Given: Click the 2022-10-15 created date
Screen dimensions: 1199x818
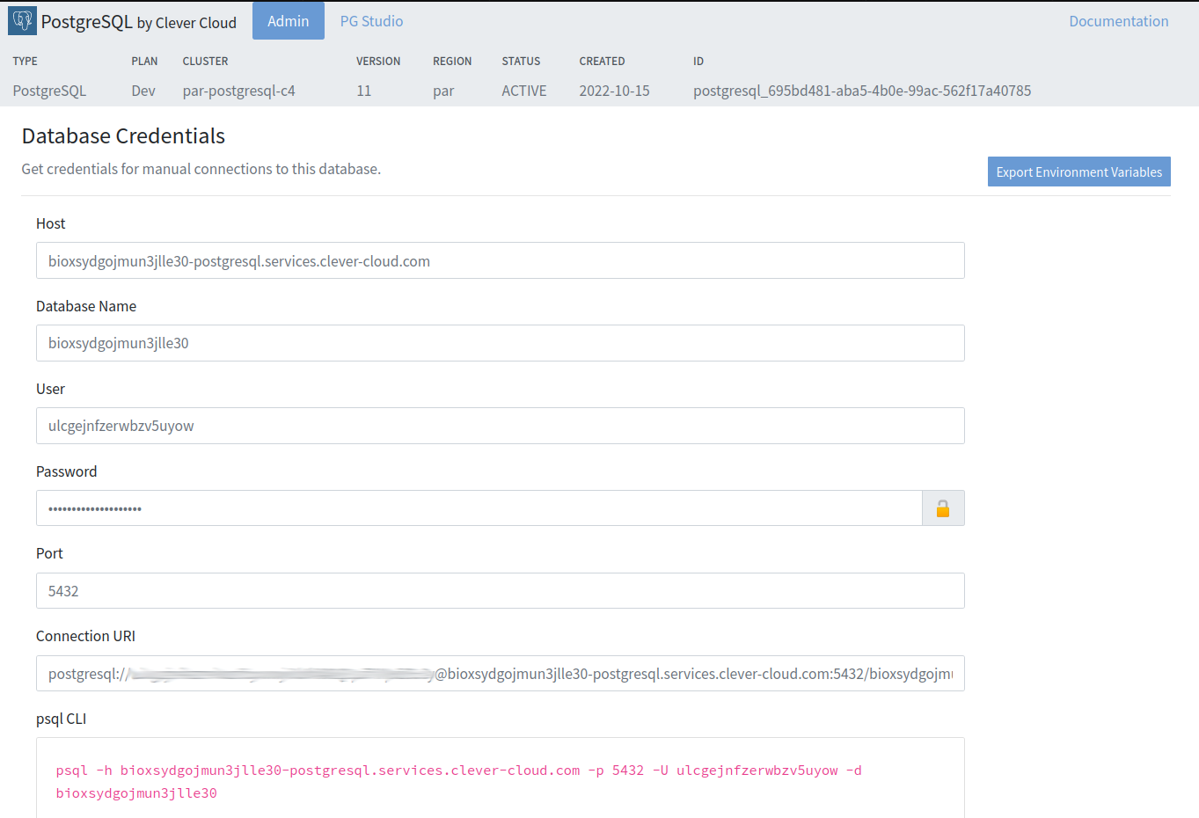Looking at the screenshot, I should coord(614,91).
